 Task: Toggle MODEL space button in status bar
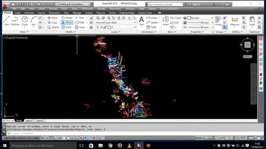coord(199,138)
